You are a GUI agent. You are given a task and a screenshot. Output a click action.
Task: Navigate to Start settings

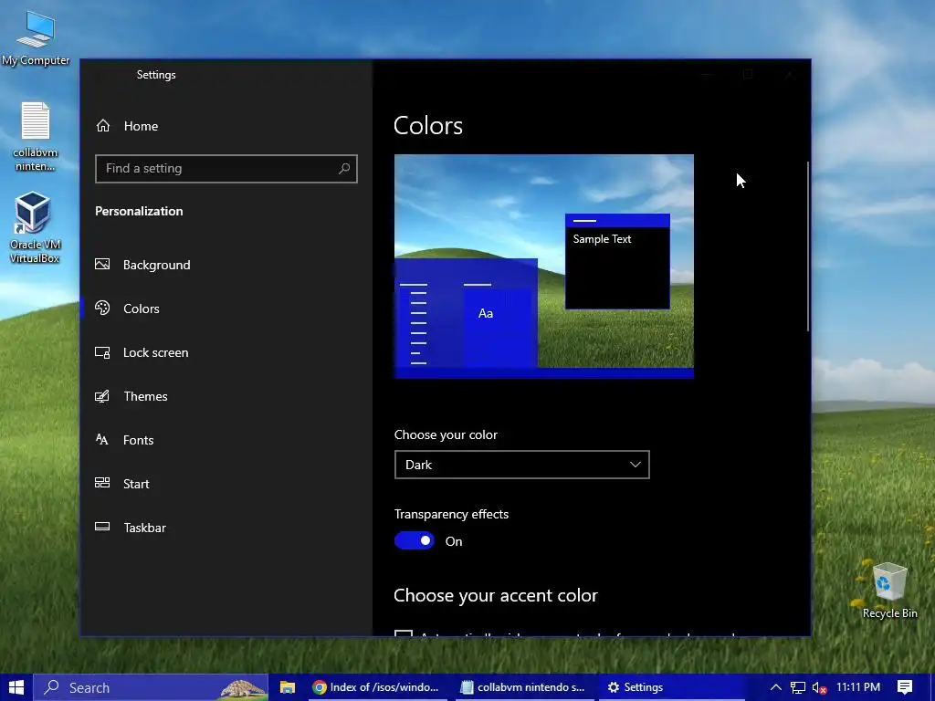click(x=226, y=484)
